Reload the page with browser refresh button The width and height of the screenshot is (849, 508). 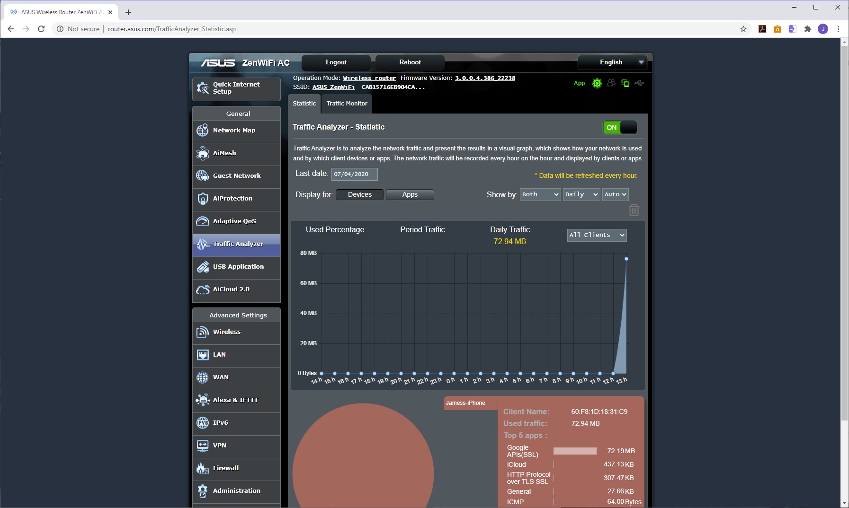[41, 29]
